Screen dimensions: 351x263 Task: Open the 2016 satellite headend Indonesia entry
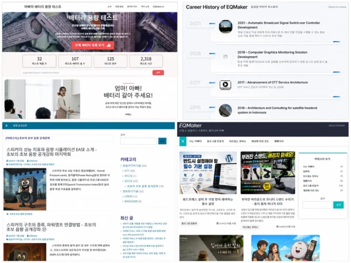point(277,110)
